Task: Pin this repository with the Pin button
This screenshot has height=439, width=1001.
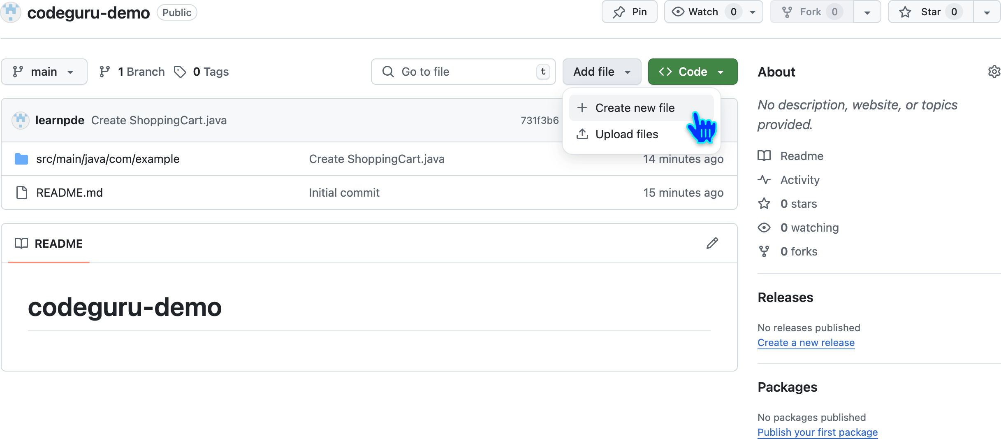Action: click(x=629, y=12)
